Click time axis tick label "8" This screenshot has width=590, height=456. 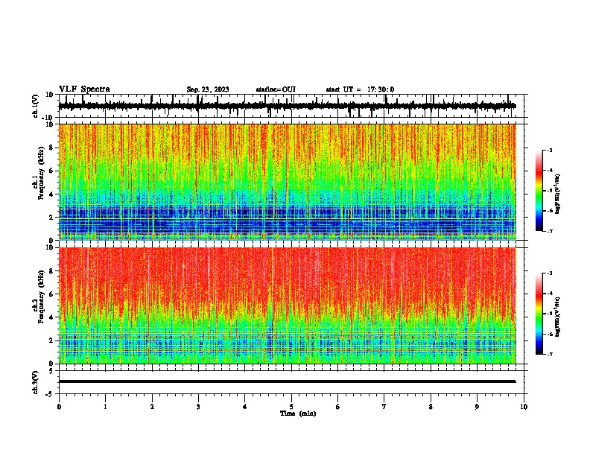pyautogui.click(x=431, y=407)
